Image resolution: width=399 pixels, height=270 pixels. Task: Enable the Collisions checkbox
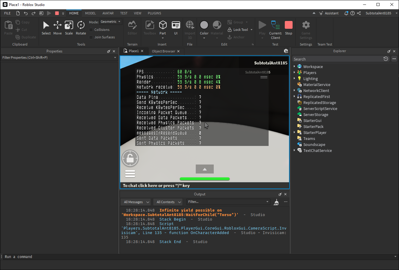tap(91, 30)
